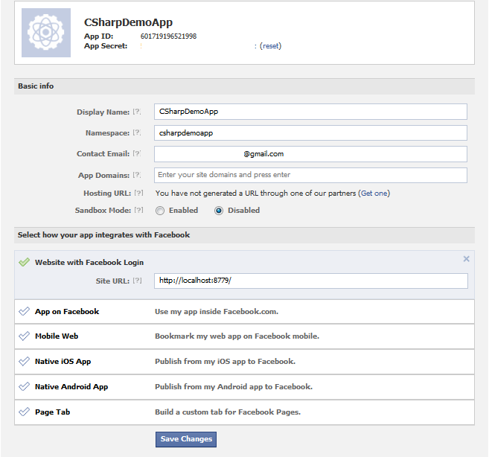Select the Enabled Sandbox Mode radio button

(160, 211)
